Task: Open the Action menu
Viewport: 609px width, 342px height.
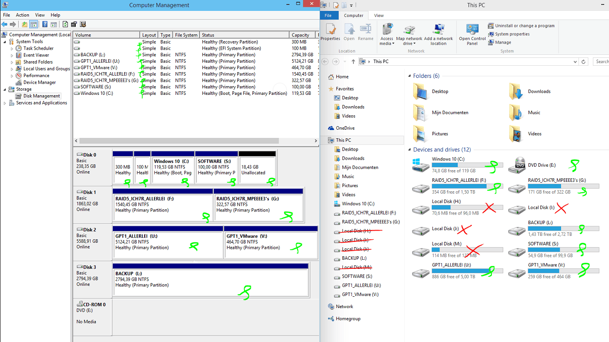Action: (x=23, y=15)
